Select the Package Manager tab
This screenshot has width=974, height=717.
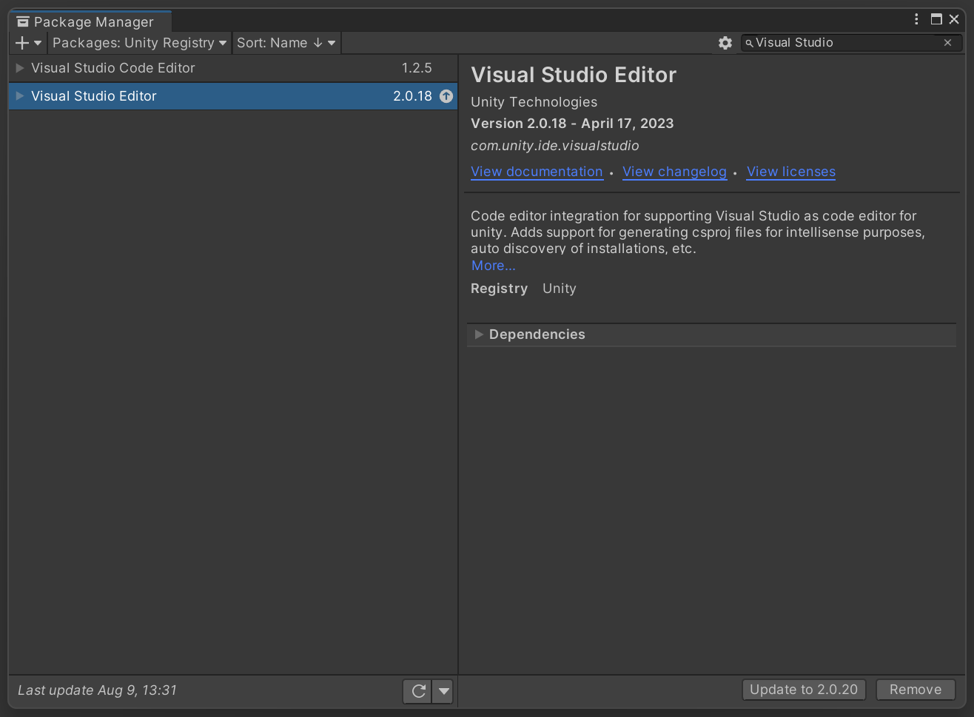(x=89, y=22)
